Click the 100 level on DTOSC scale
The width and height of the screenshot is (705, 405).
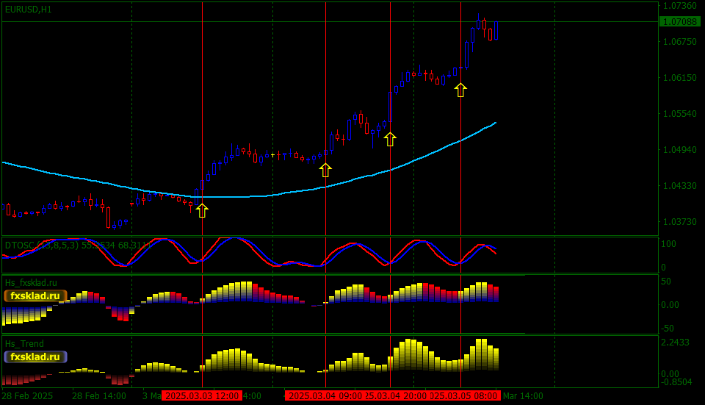click(x=668, y=244)
